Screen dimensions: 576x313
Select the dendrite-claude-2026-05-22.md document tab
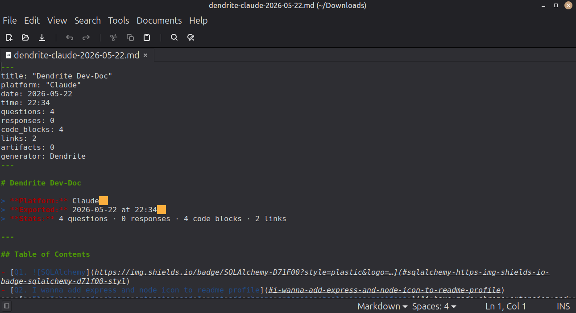pyautogui.click(x=77, y=55)
